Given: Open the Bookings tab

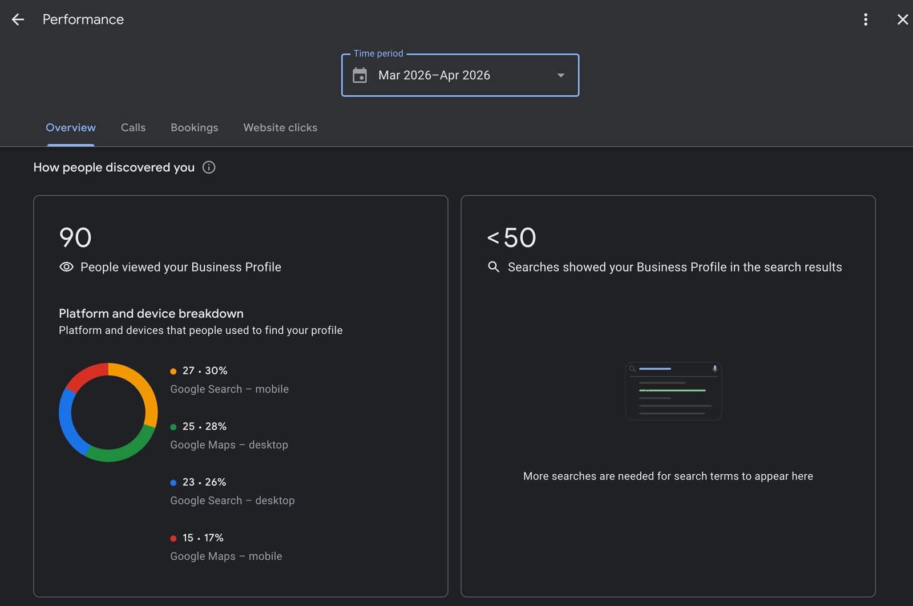Looking at the screenshot, I should click(x=194, y=127).
